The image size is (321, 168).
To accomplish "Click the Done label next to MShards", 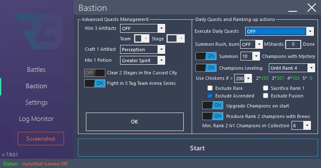I will (x=309, y=44).
